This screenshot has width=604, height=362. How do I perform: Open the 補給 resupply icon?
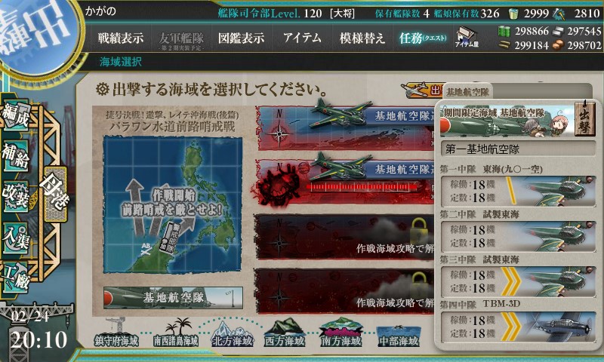(x=16, y=156)
